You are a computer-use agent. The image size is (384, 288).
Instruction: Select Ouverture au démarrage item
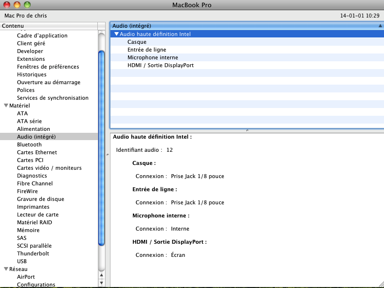49,82
